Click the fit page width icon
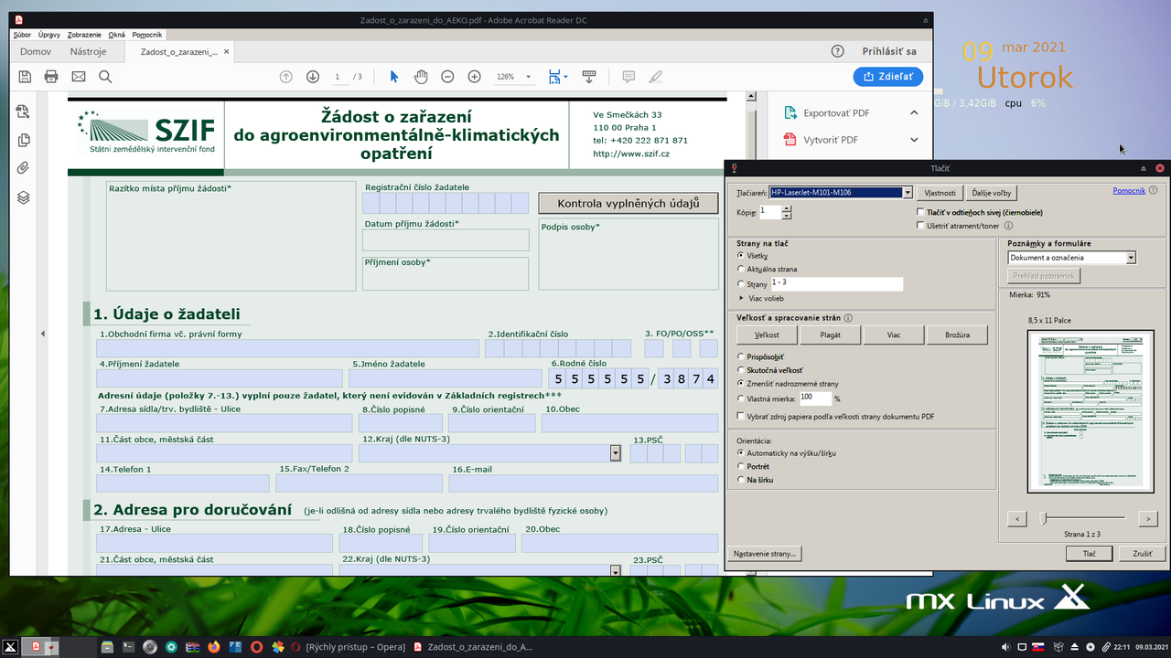 [x=554, y=77]
